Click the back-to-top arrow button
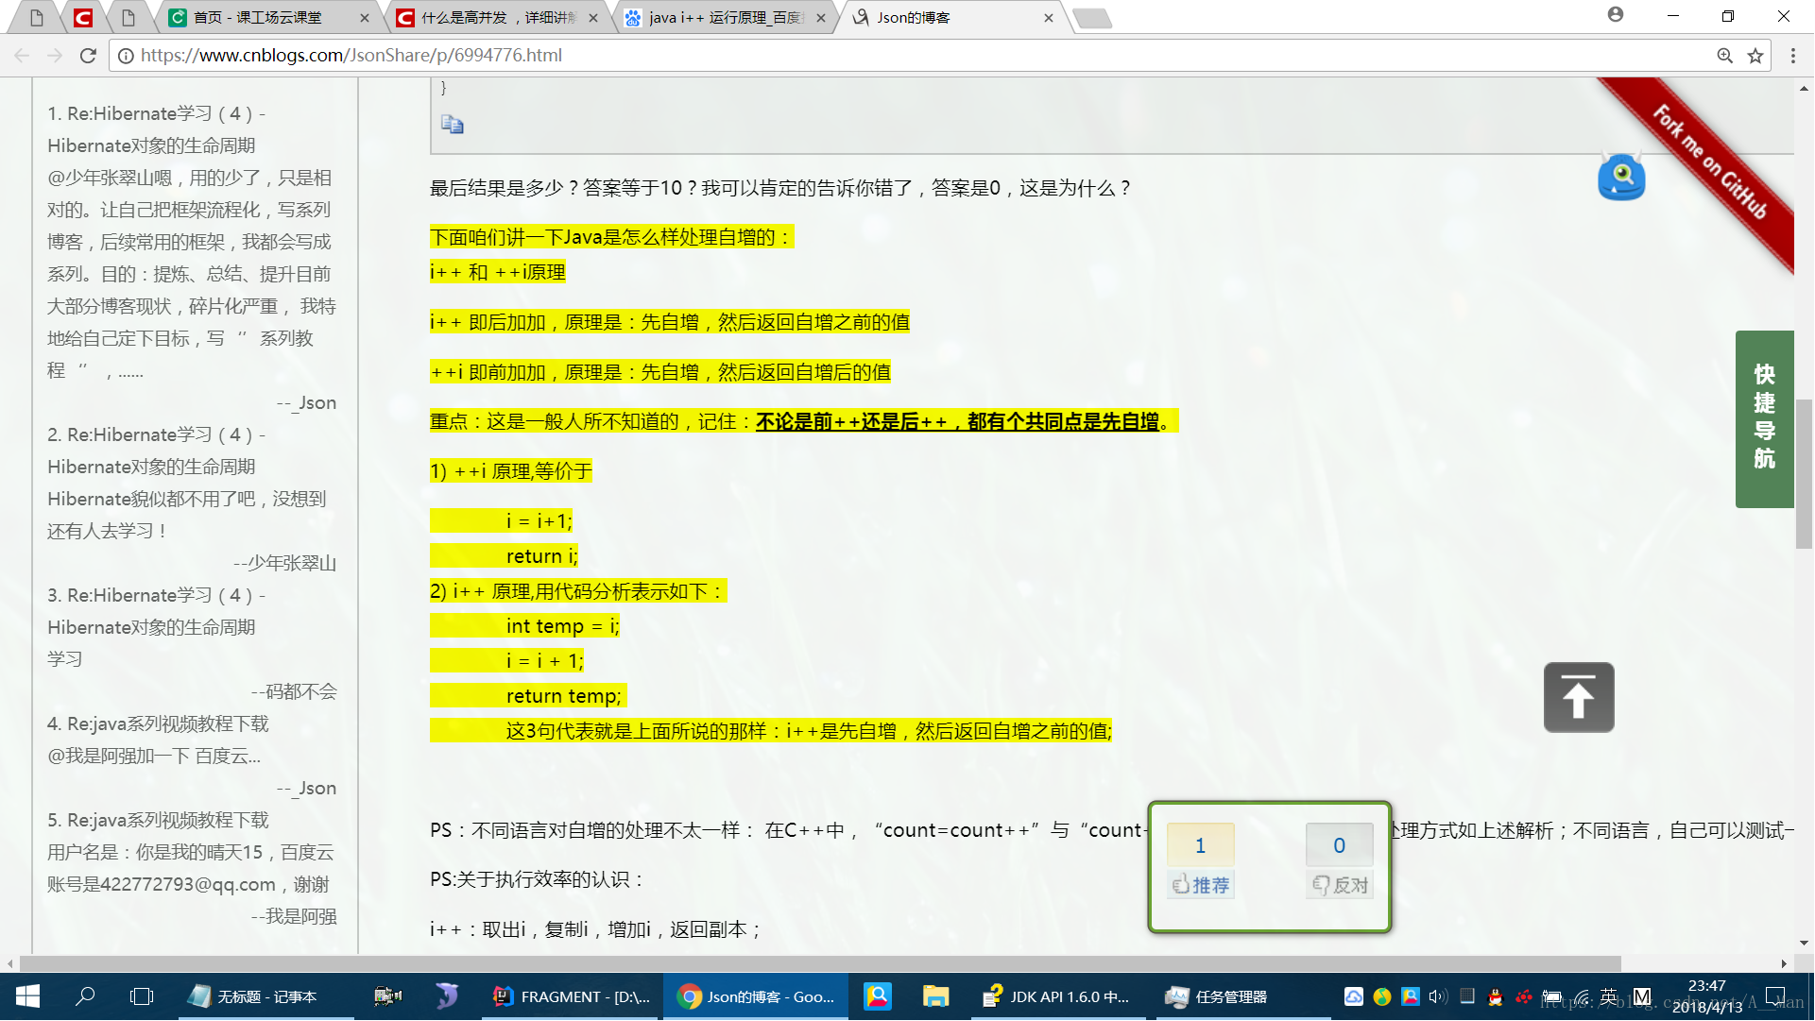This screenshot has height=1021, width=1815. 1578,698
